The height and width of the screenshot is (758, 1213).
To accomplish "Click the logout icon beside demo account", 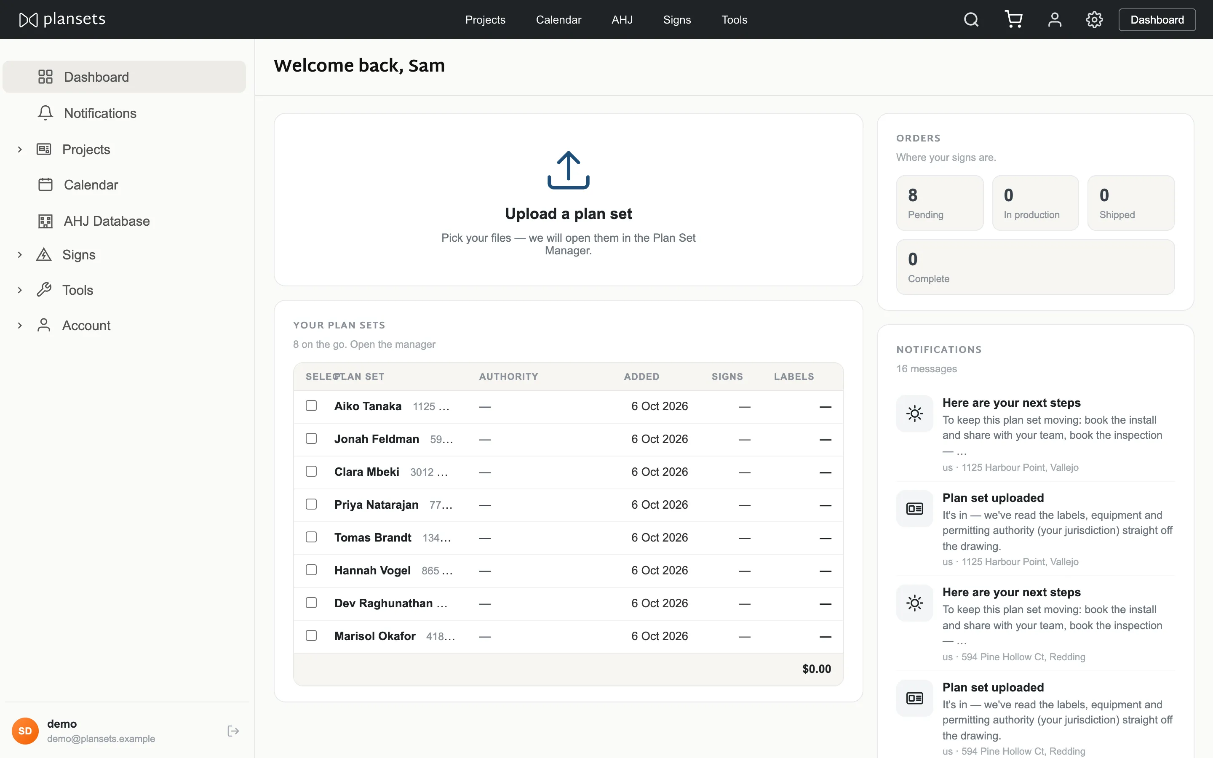I will pos(233,731).
